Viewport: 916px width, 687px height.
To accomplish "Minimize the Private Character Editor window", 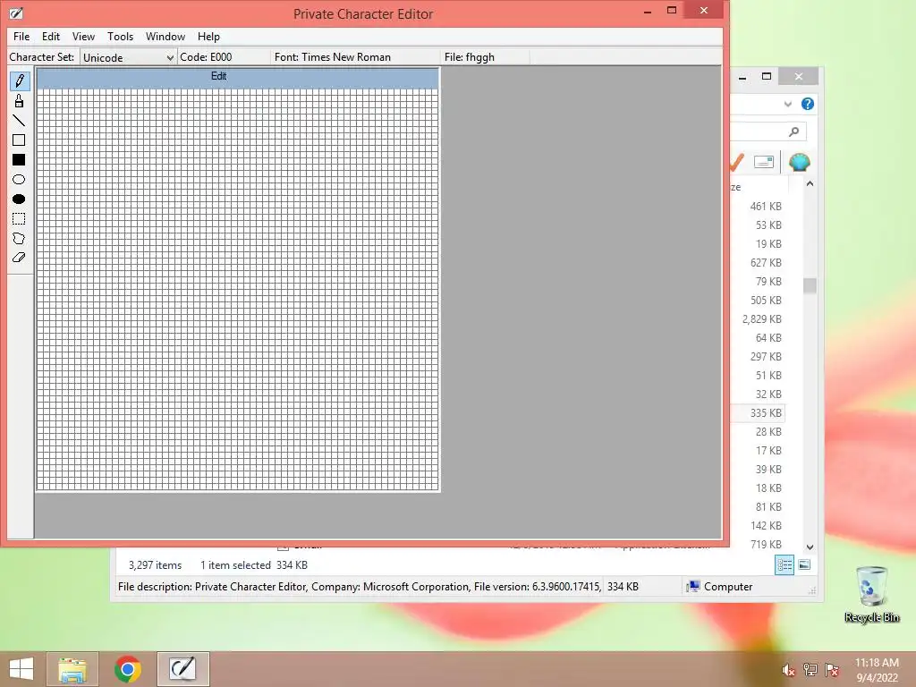I will point(648,11).
